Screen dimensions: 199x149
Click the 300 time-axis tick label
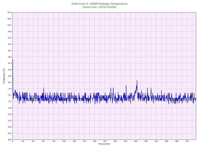coord(115,141)
